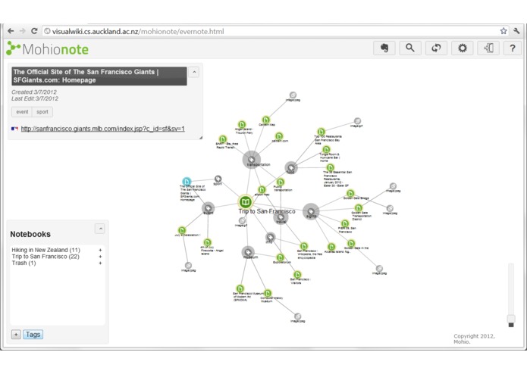Select the Golden Gate Transportation District note
Image resolution: width=527 pixels, height=374 pixels.
(x=359, y=208)
